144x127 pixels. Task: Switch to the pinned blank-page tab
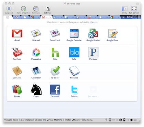coord(25,18)
